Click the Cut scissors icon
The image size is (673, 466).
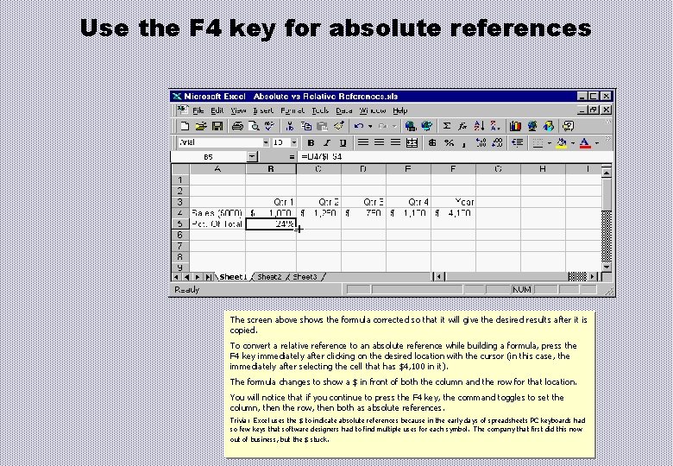pos(290,126)
